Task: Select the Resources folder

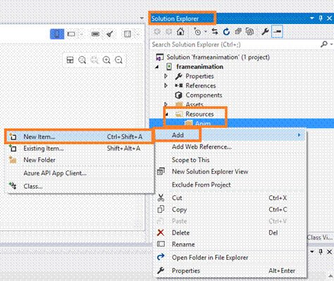Action: click(x=199, y=114)
